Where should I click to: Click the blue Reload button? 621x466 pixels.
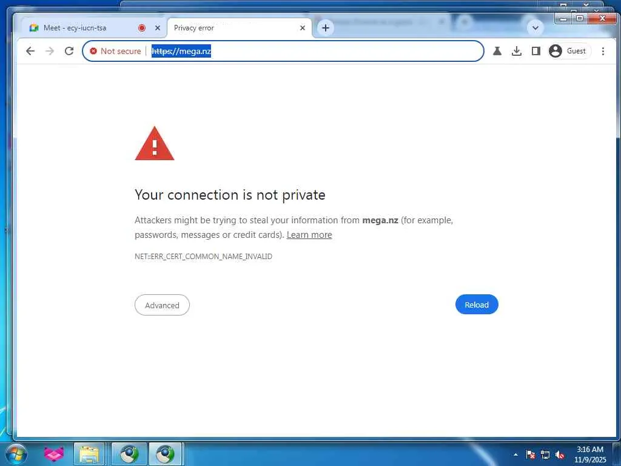[x=477, y=305]
